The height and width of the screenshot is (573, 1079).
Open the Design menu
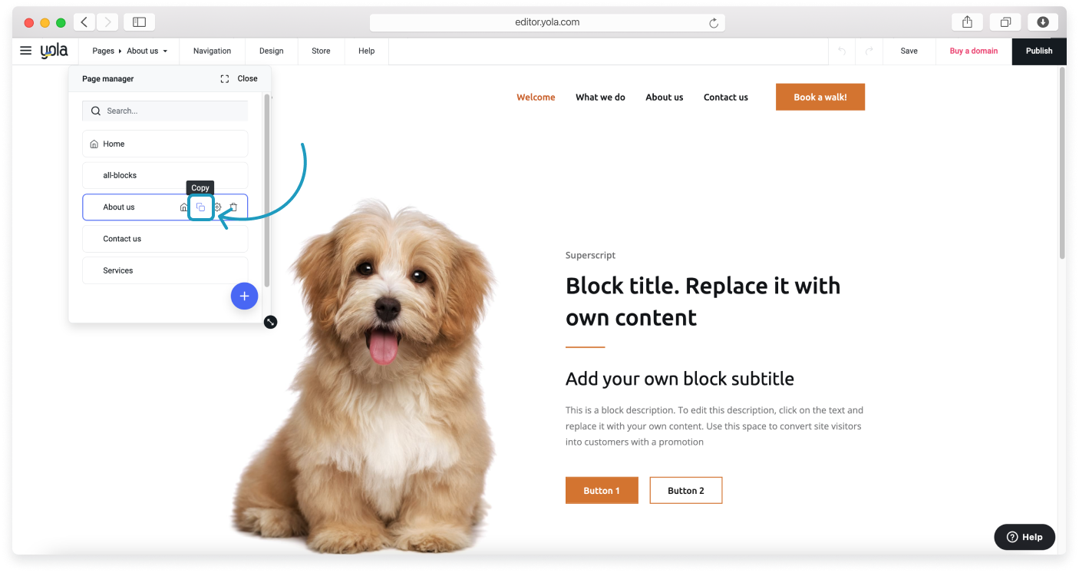[x=272, y=51]
